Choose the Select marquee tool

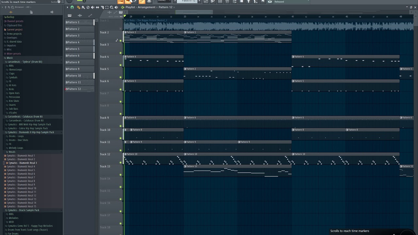coord(107,7)
